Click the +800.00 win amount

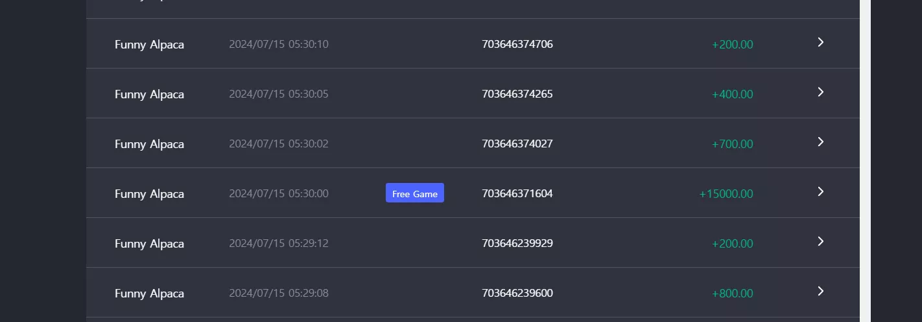coord(733,294)
